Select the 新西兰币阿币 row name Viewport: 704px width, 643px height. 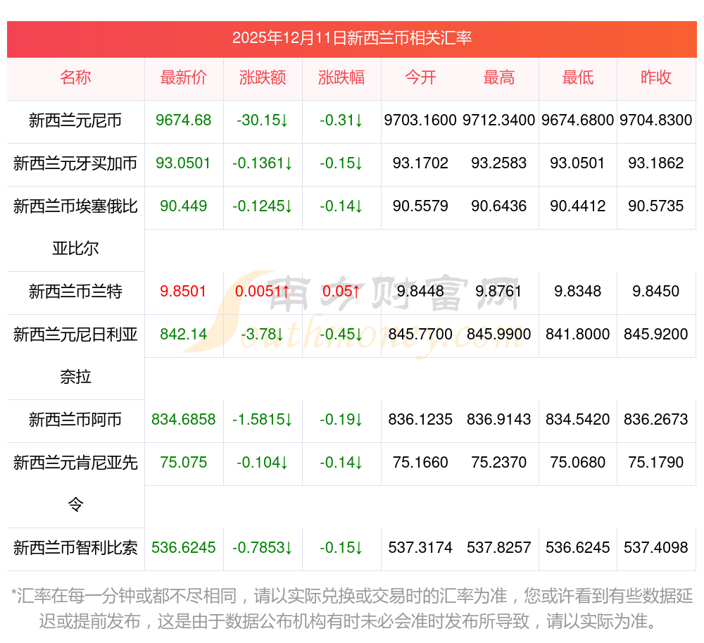pos(75,420)
